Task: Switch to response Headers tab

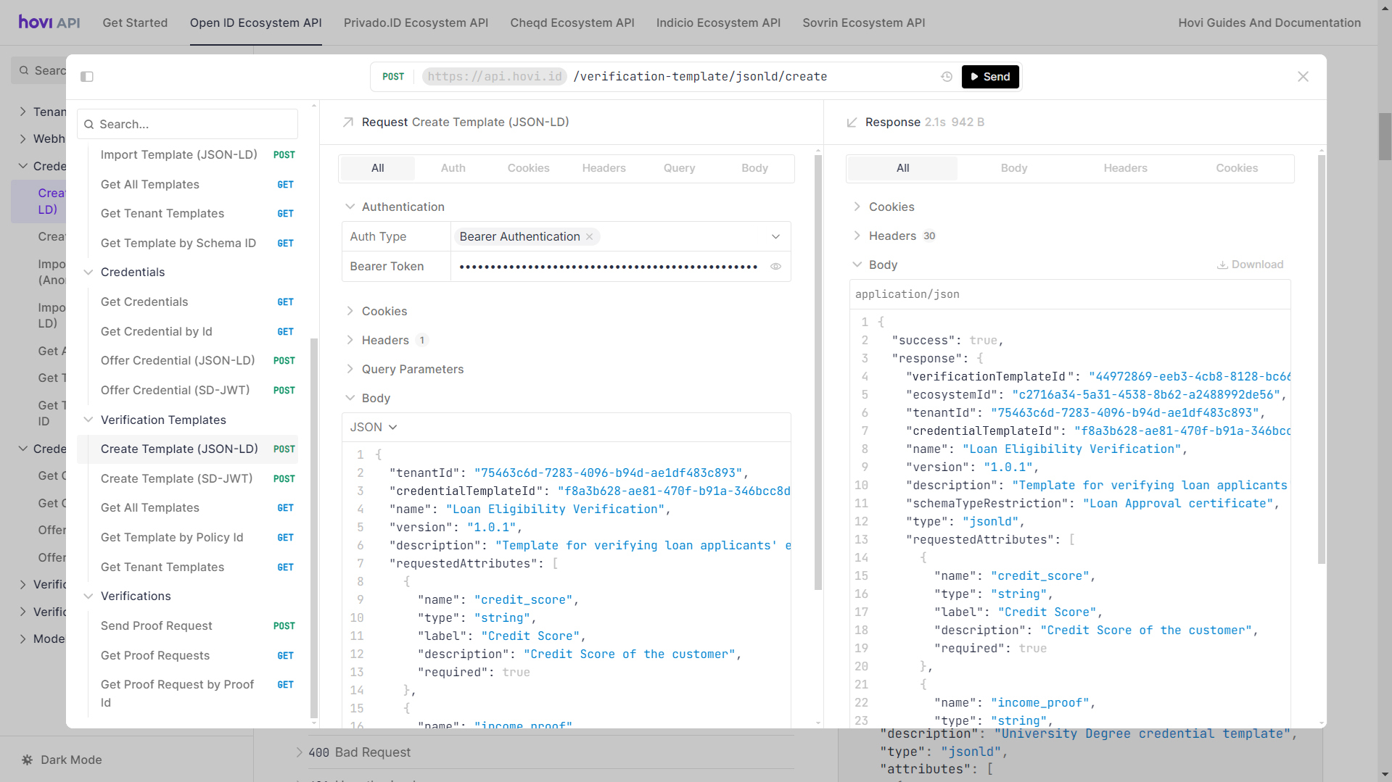Action: pyautogui.click(x=1125, y=168)
